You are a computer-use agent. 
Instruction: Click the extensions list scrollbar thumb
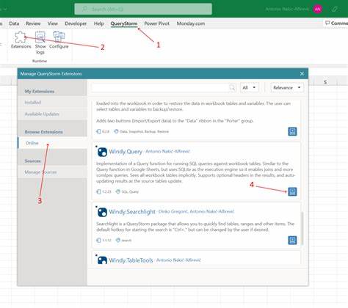point(302,228)
